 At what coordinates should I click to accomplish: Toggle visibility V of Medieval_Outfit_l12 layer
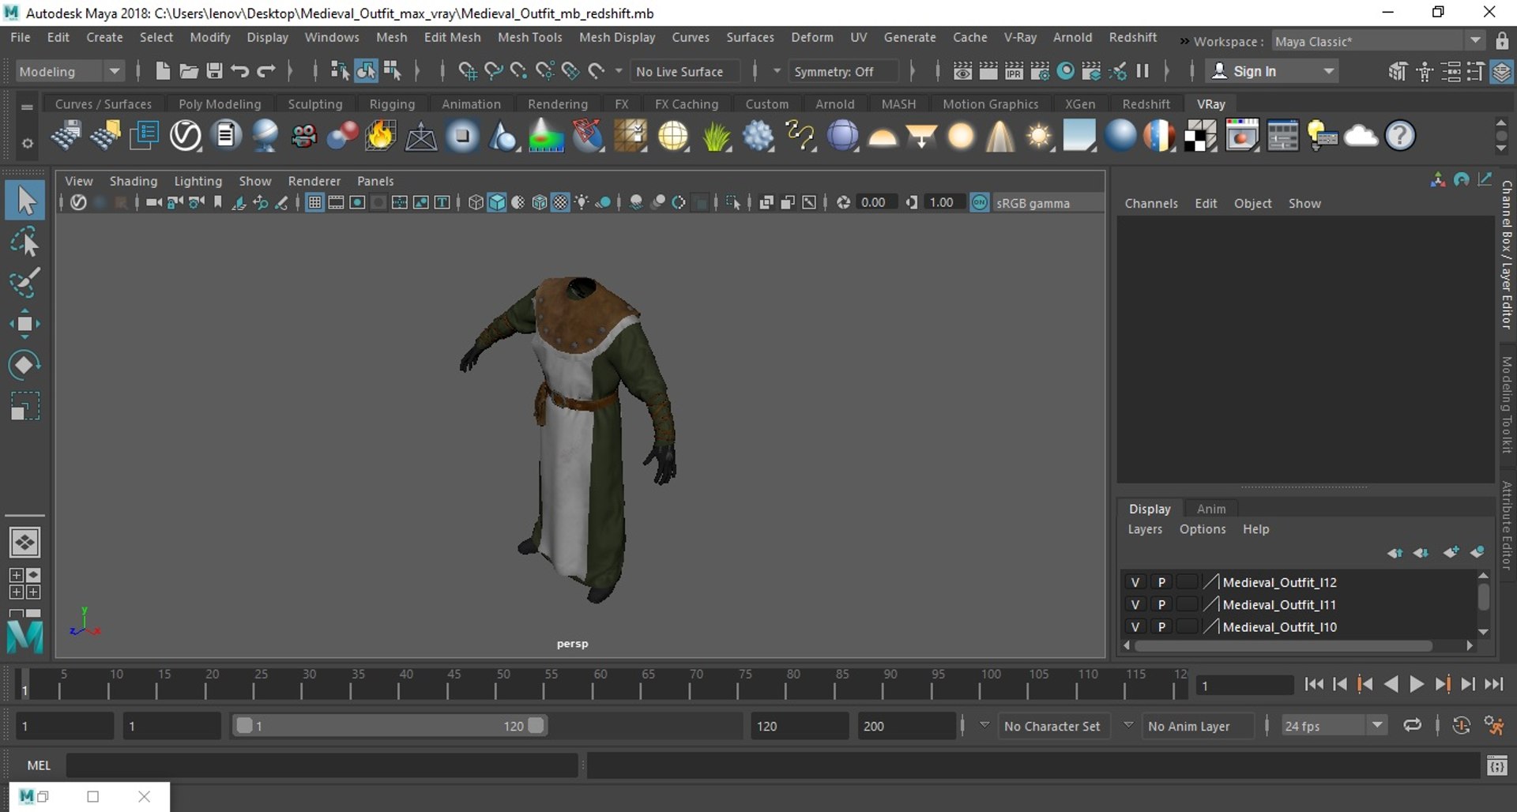(1135, 582)
